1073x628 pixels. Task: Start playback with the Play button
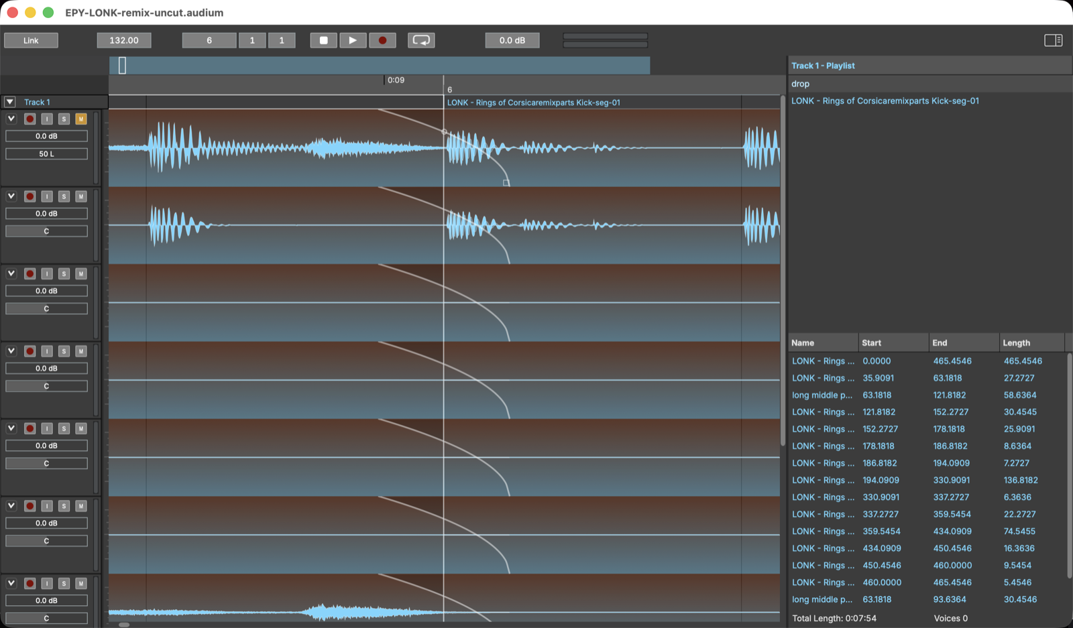[x=353, y=40]
